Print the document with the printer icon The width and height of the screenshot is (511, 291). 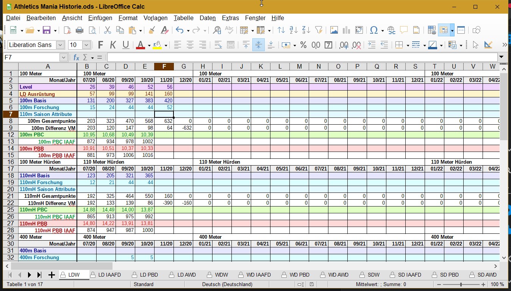pos(80,30)
